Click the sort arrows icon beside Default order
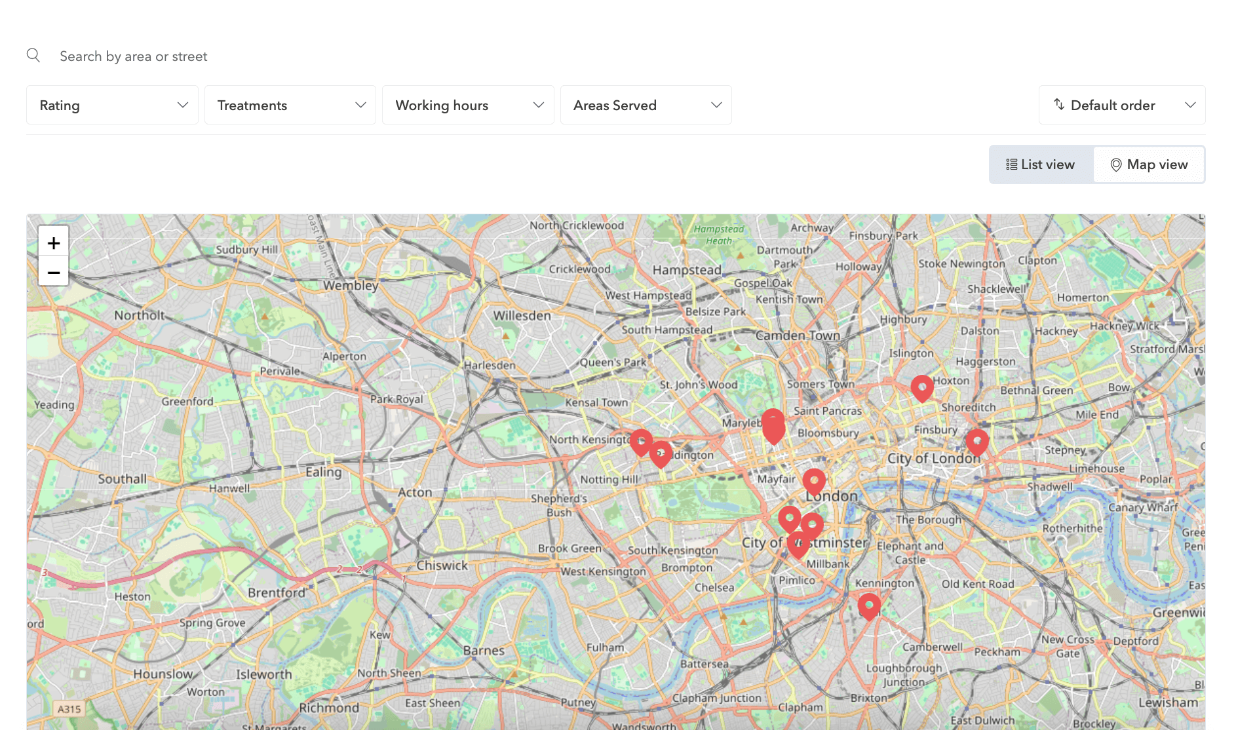 point(1059,105)
